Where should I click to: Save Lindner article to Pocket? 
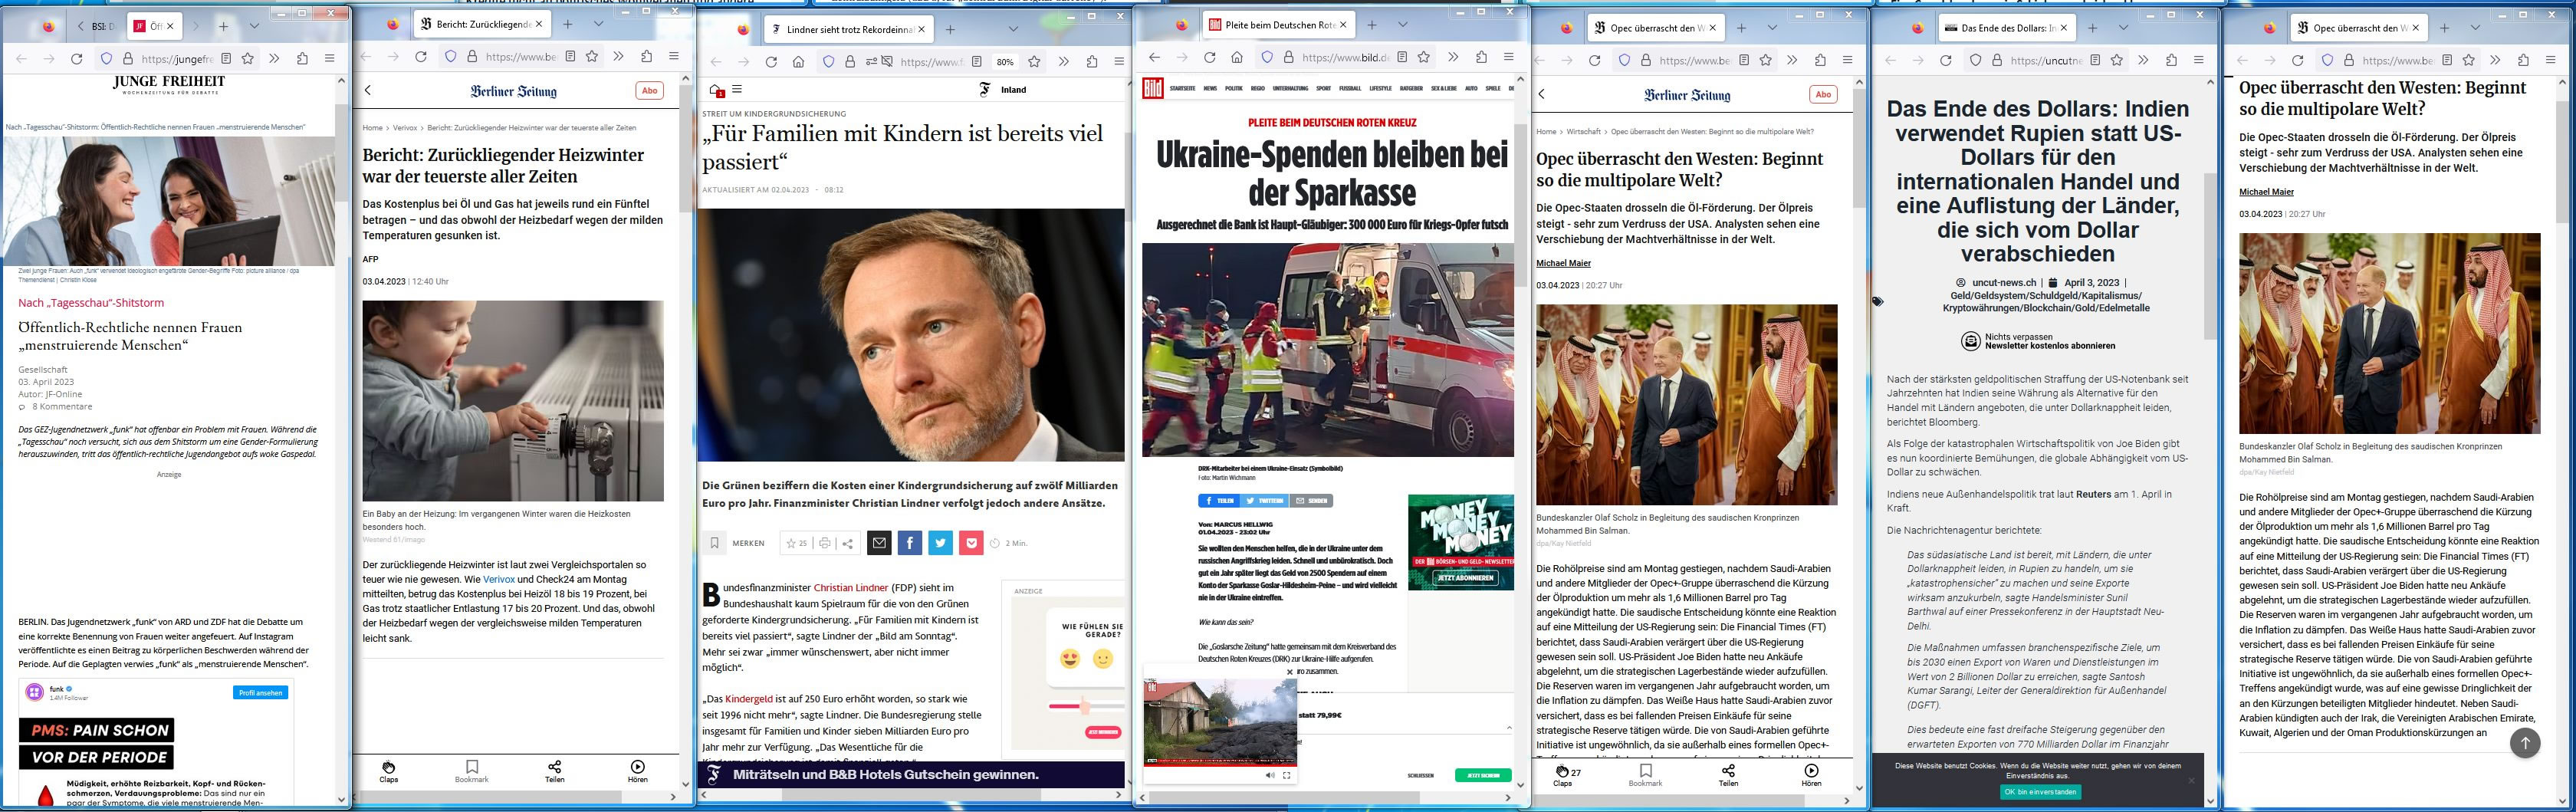point(971,543)
